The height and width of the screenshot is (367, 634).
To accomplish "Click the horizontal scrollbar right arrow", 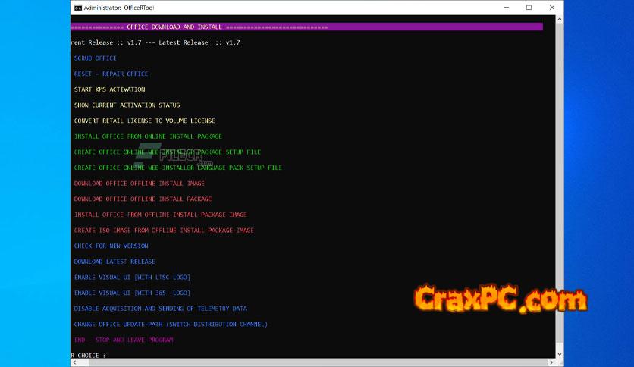I will [x=550, y=362].
